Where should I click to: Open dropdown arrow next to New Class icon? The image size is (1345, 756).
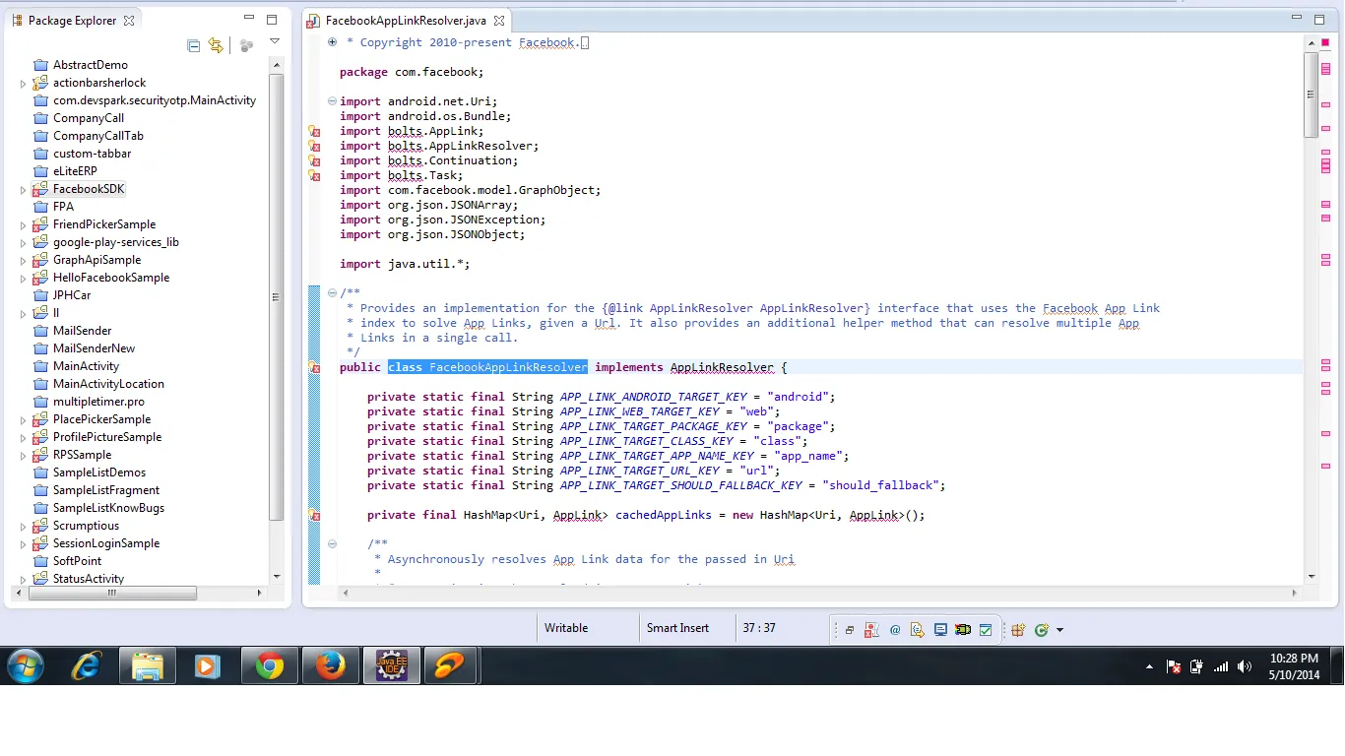(1059, 630)
